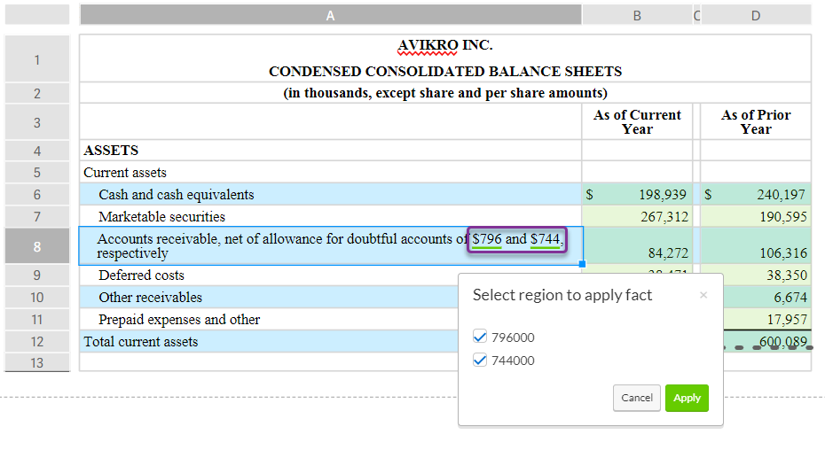
Task: Click the 240,197 value cell
Action: click(756, 195)
